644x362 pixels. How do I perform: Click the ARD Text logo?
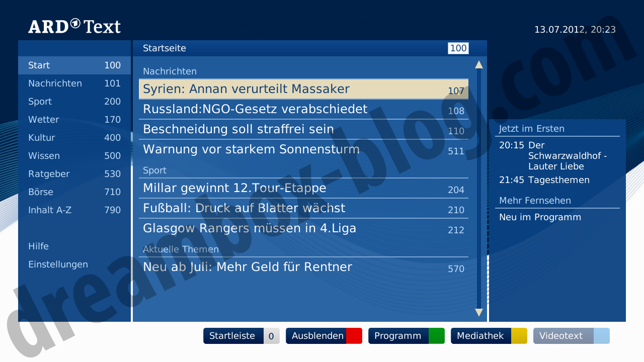[74, 26]
